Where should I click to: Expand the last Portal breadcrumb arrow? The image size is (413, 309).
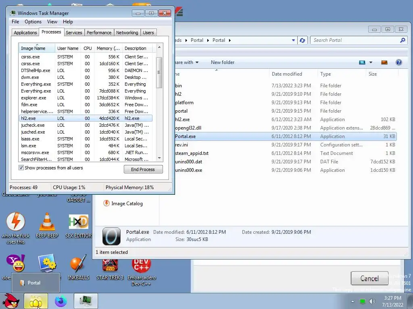click(229, 40)
